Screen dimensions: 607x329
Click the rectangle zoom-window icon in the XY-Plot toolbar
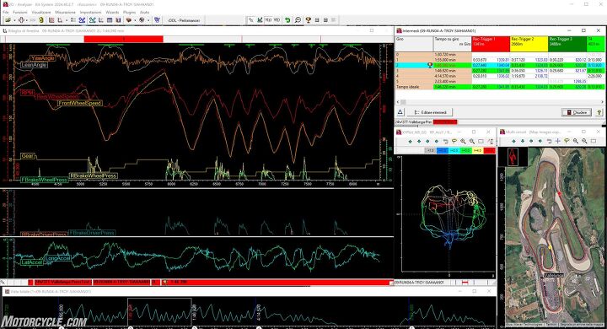tap(481, 142)
